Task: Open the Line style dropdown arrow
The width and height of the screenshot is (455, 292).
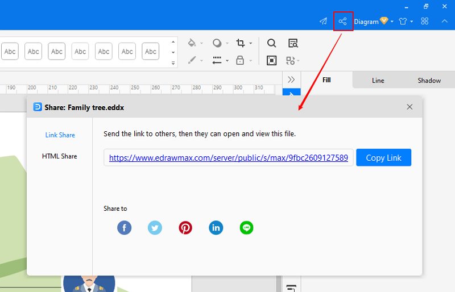Action: (x=227, y=61)
